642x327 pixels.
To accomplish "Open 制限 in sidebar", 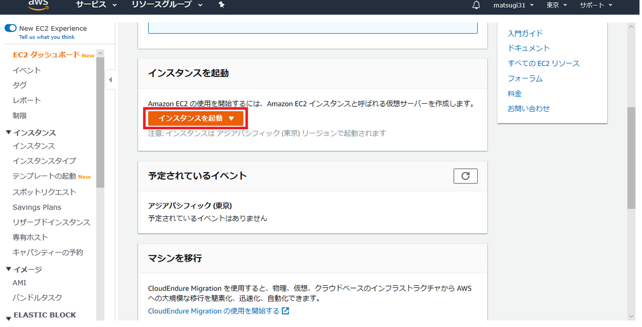I will click(x=20, y=115).
